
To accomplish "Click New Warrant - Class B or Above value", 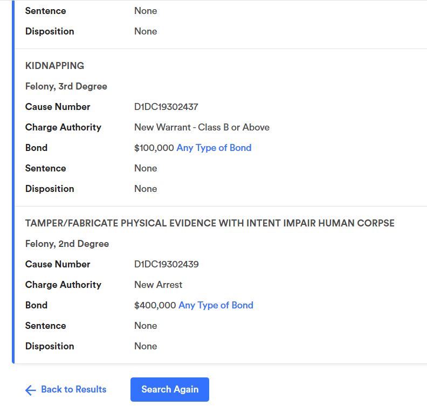I will 202,127.
